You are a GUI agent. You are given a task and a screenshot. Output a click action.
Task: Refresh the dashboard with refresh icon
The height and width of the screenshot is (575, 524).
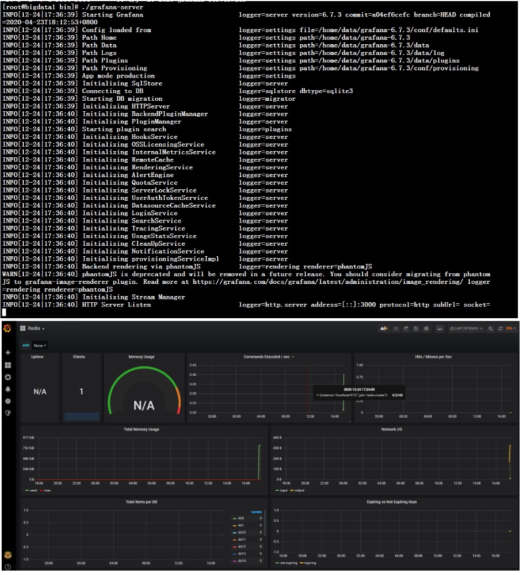click(x=501, y=328)
